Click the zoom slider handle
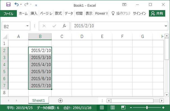This screenshot has height=111, width=170. point(147,108)
